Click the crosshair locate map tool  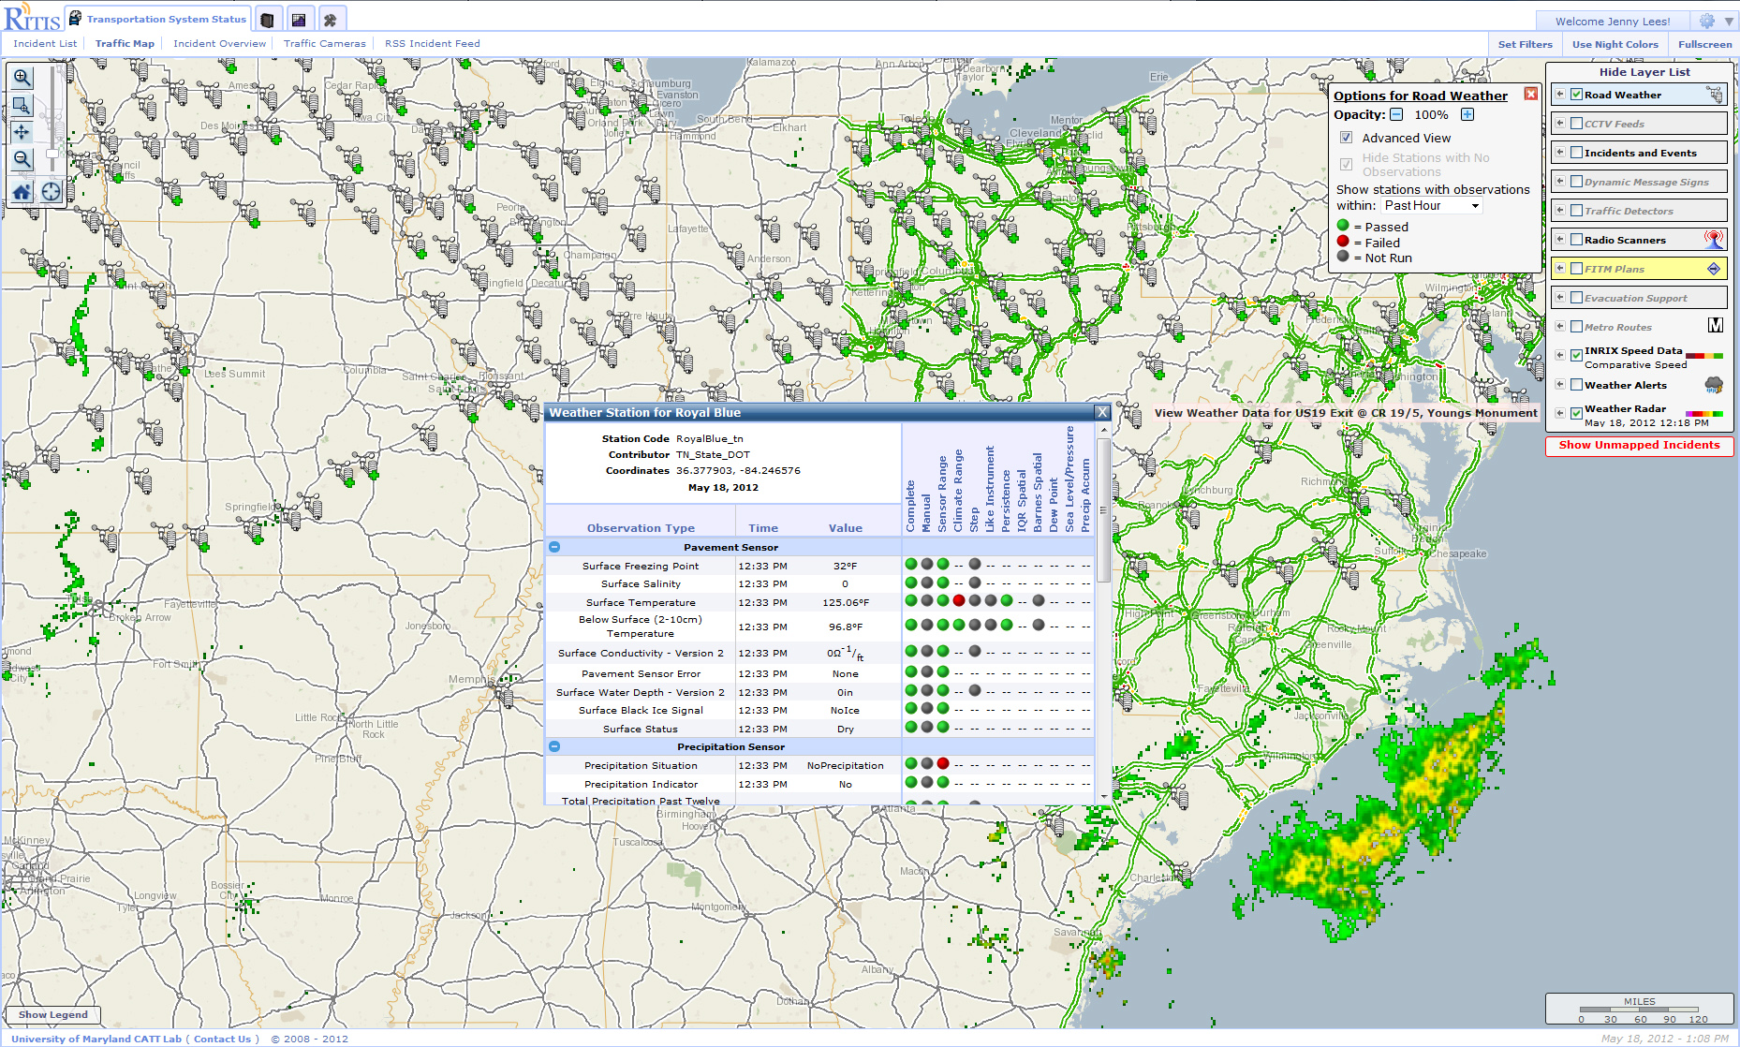(x=51, y=192)
